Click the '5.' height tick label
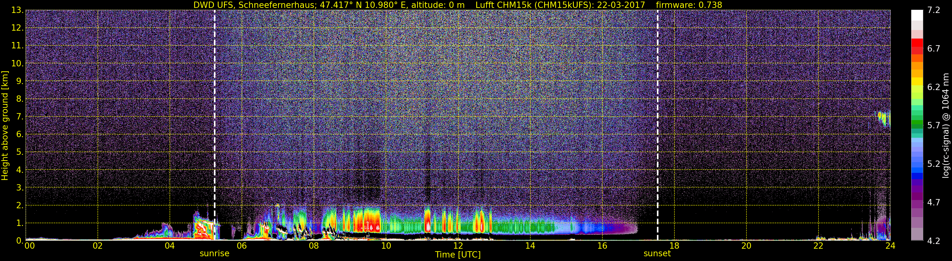 19,152
